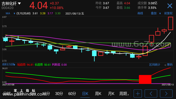
Task: Click the start date 2021/07/08 label
Action: coord(8,85)
